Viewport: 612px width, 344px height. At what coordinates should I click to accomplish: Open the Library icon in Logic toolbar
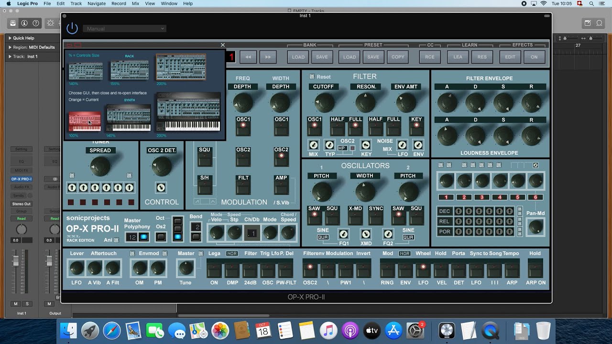click(13, 23)
